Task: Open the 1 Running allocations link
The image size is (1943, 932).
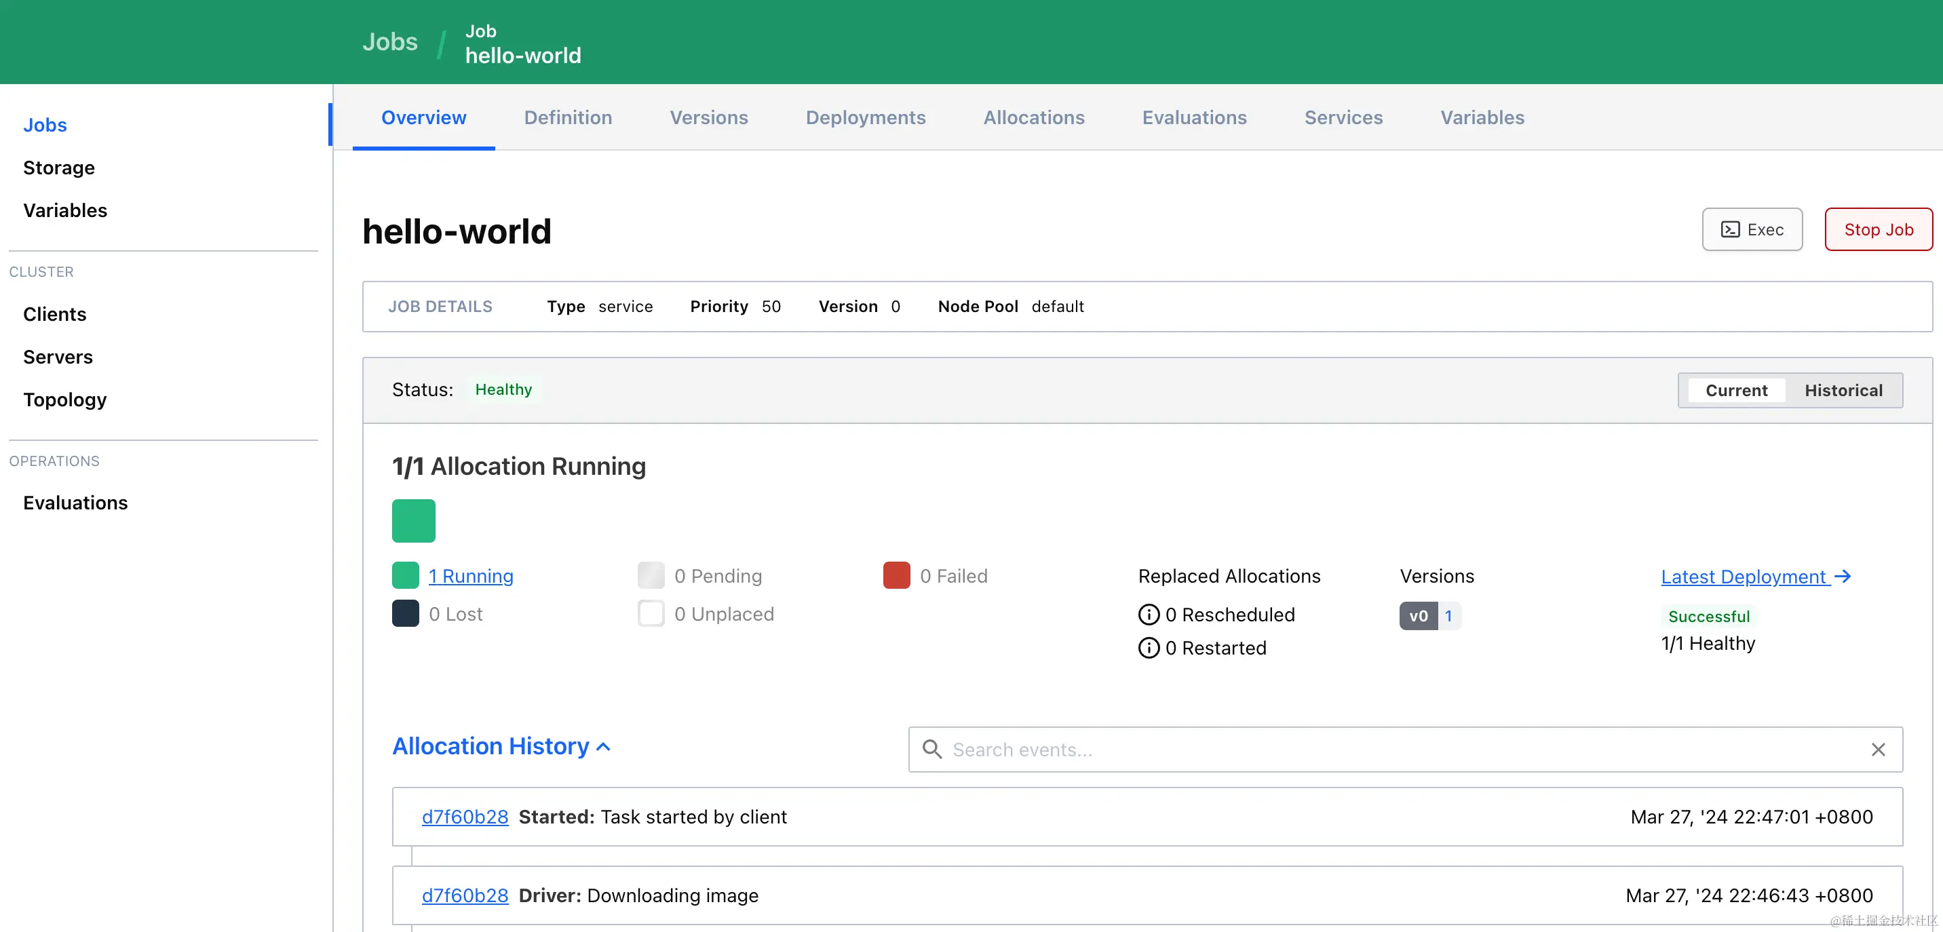Action: pos(471,576)
